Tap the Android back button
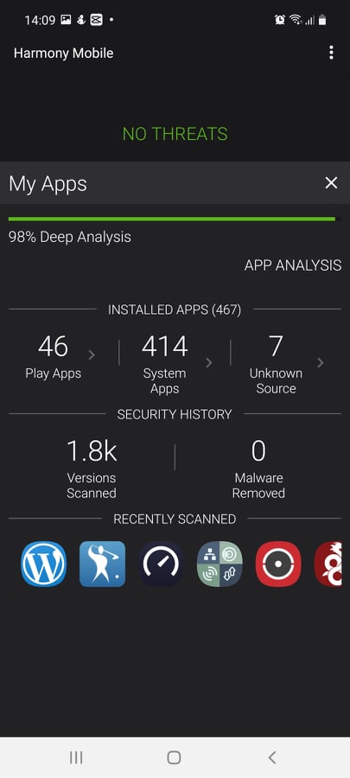Viewport: 350px width, 778px height. coord(271,757)
